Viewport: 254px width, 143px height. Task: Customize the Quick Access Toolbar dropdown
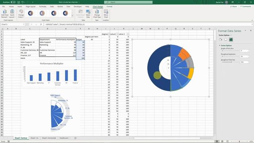point(33,2)
